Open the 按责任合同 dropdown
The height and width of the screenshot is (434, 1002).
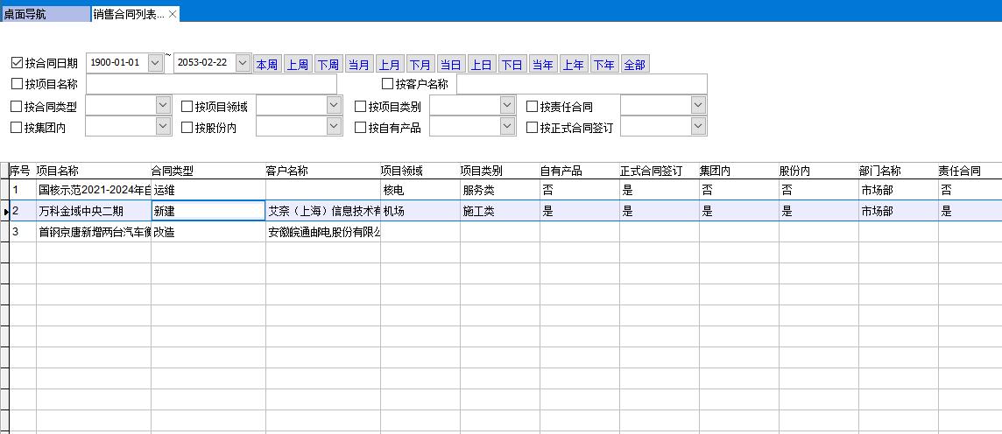[697, 106]
